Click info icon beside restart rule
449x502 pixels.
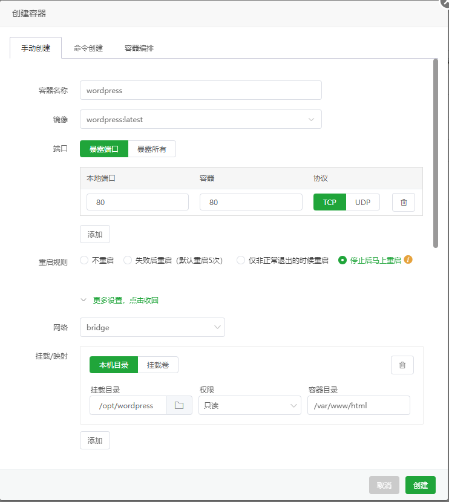pyautogui.click(x=408, y=260)
